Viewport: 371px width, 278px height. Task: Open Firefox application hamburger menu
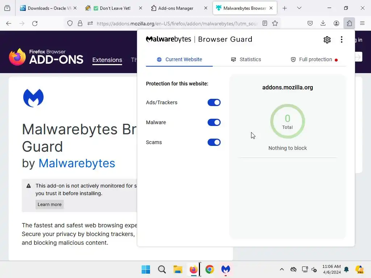[362, 23]
